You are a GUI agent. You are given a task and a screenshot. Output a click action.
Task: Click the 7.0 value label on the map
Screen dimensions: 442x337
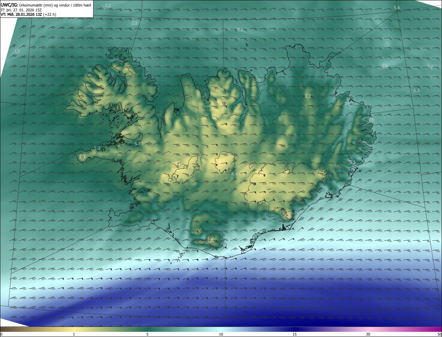click(x=258, y=80)
